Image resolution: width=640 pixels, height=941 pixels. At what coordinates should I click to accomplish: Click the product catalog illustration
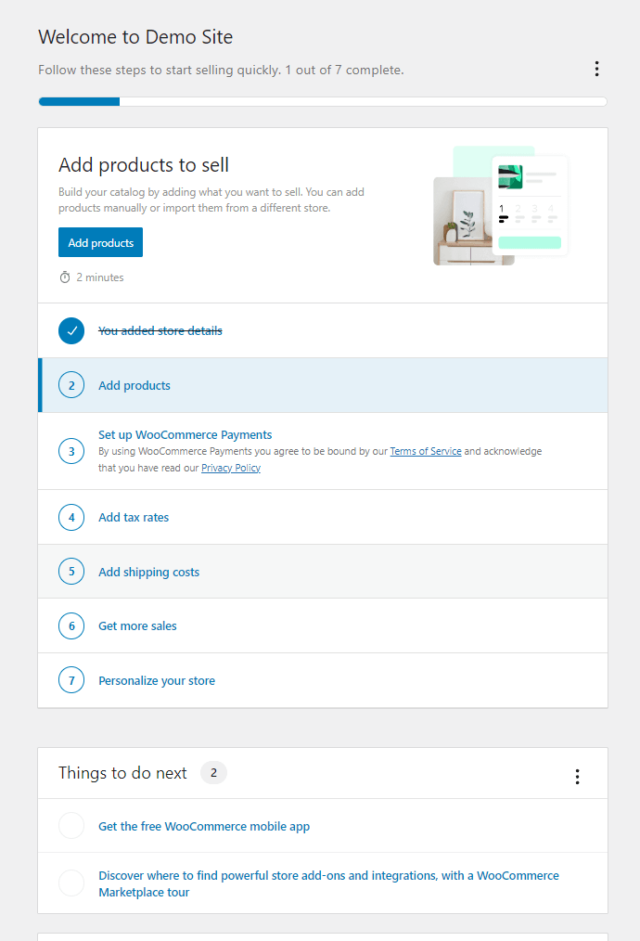501,206
